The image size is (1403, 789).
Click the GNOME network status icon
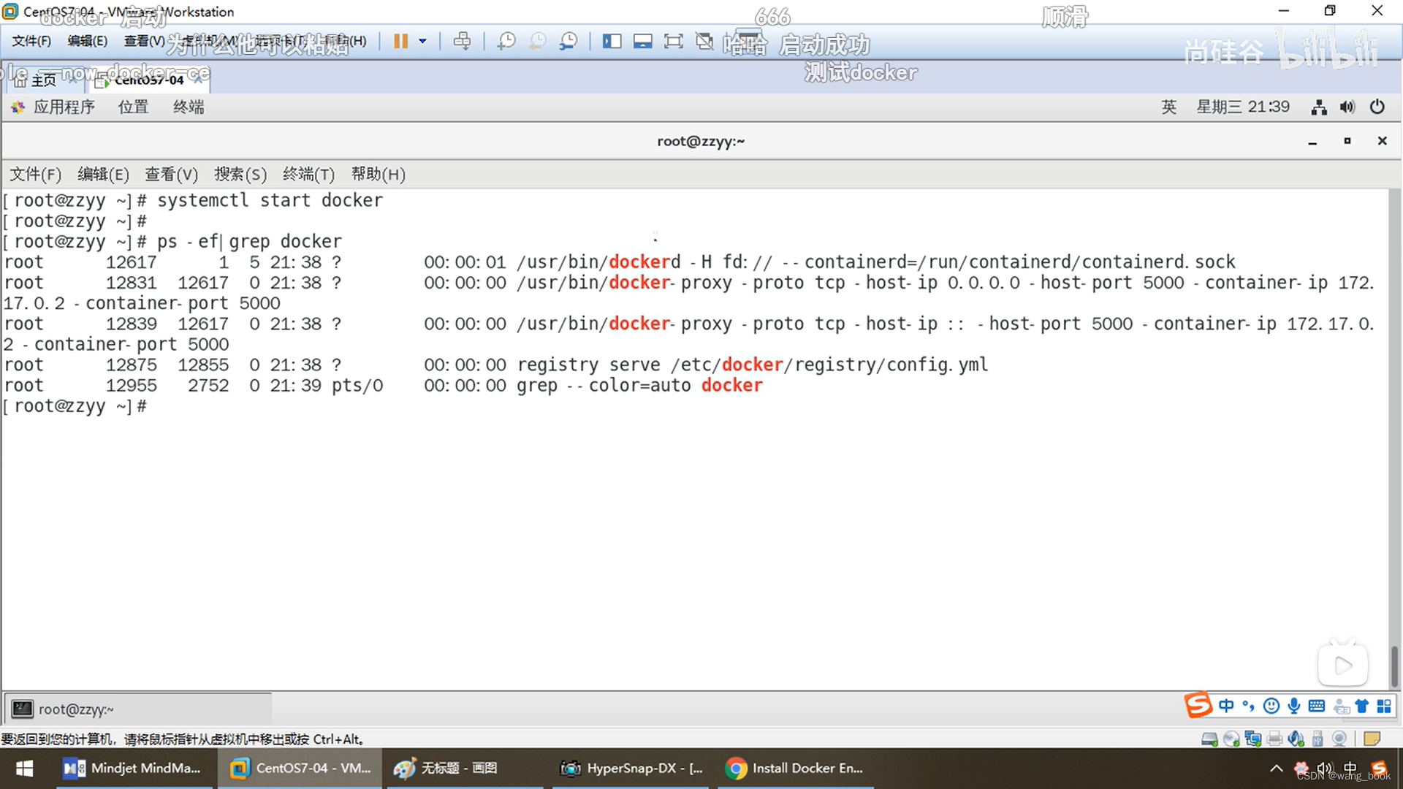point(1319,107)
